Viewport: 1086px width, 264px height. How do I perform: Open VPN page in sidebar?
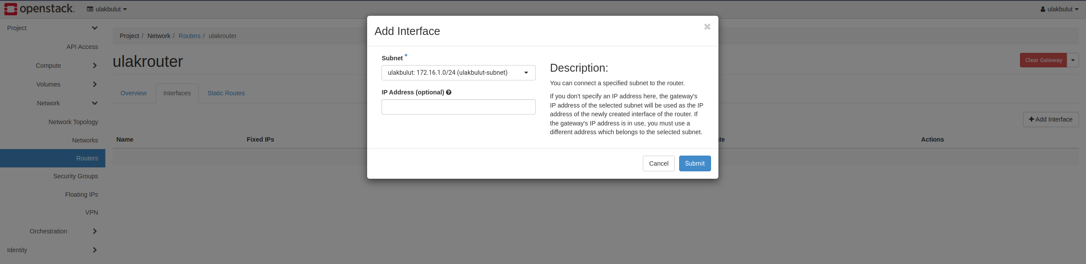click(x=91, y=212)
